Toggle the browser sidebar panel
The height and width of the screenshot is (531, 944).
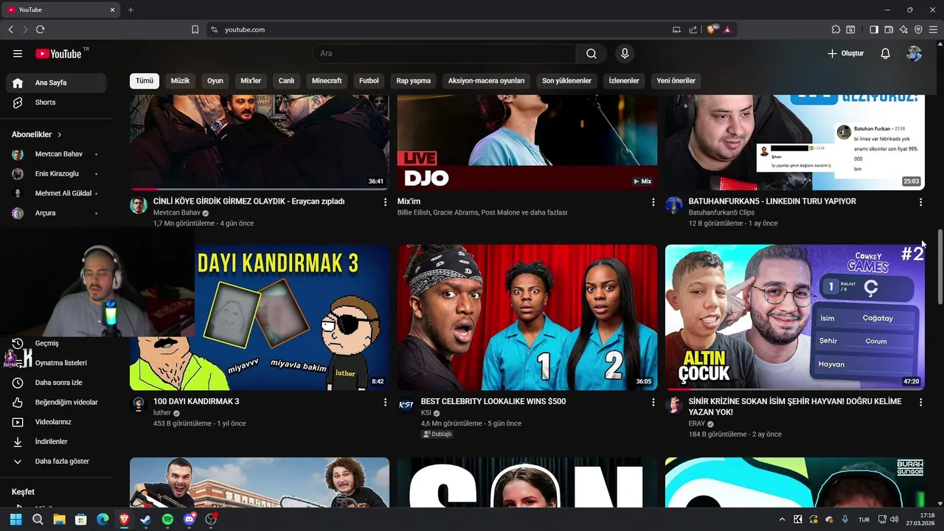tap(874, 29)
